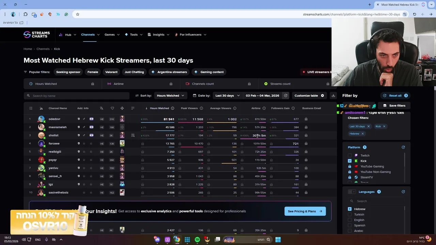Viewport: 436px width, 245px height.
Task: Remove the Hebrew filter chip
Action: (362, 134)
